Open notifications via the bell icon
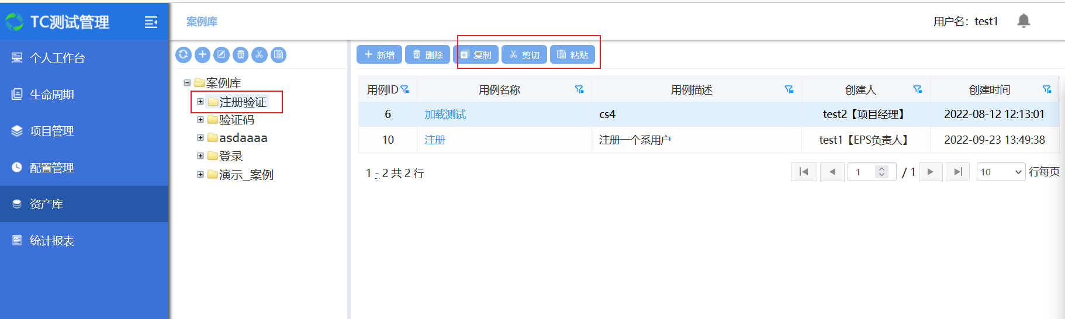The image size is (1065, 319). [1023, 21]
